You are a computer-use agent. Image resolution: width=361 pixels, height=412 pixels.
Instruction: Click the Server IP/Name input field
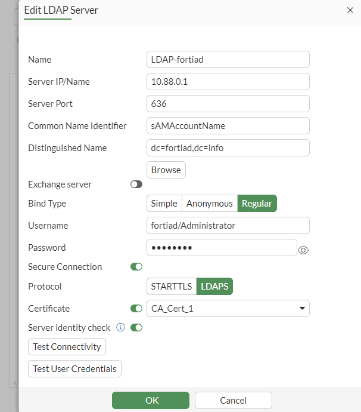[x=228, y=82]
